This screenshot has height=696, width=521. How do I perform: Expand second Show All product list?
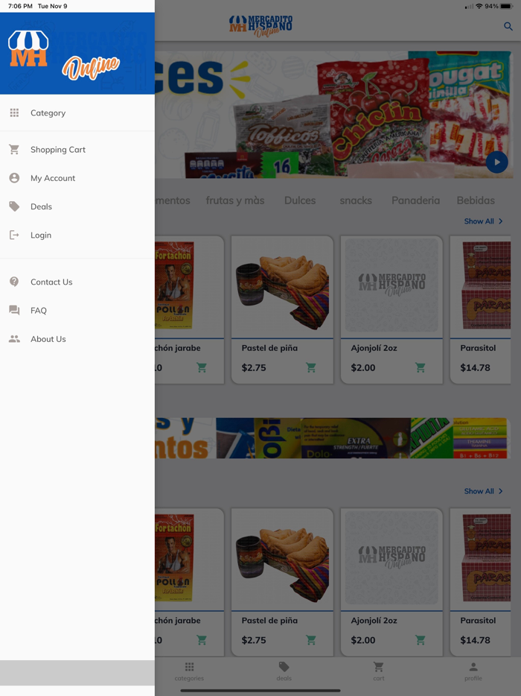(483, 491)
